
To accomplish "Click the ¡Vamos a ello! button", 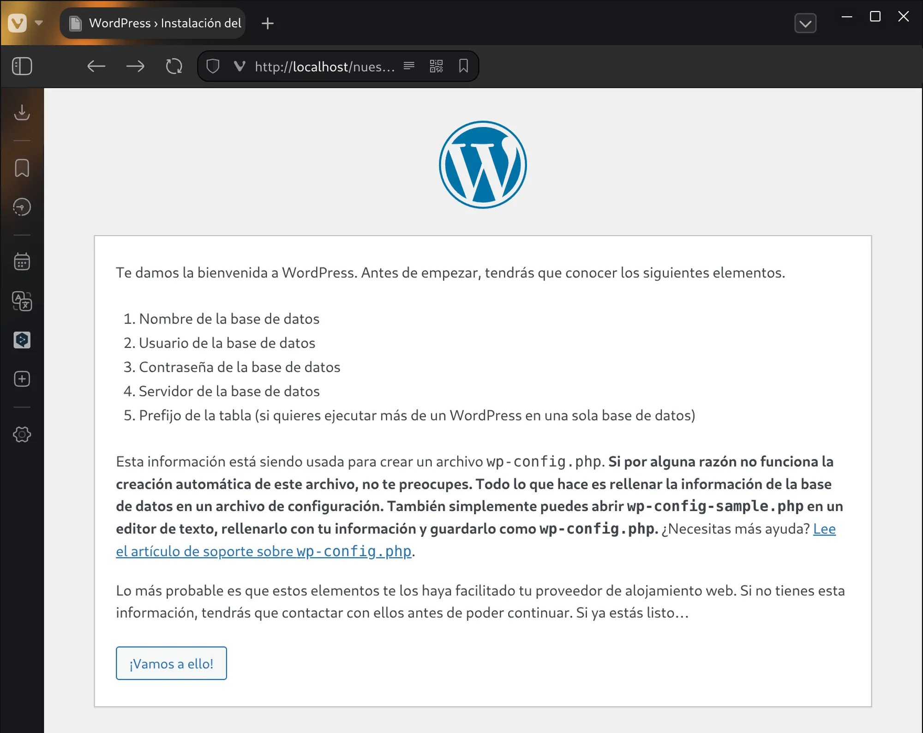I will click(x=171, y=663).
